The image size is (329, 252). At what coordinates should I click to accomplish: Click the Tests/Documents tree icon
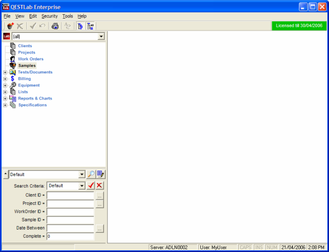coord(13,72)
